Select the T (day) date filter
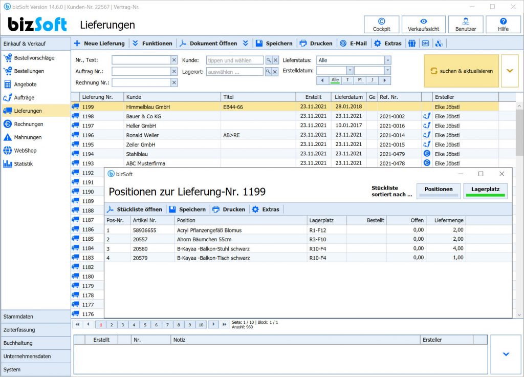This screenshot has width=524, height=377. [x=347, y=80]
